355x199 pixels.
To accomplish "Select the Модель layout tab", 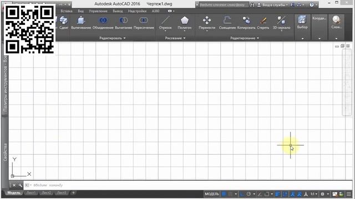I will [14, 193].
